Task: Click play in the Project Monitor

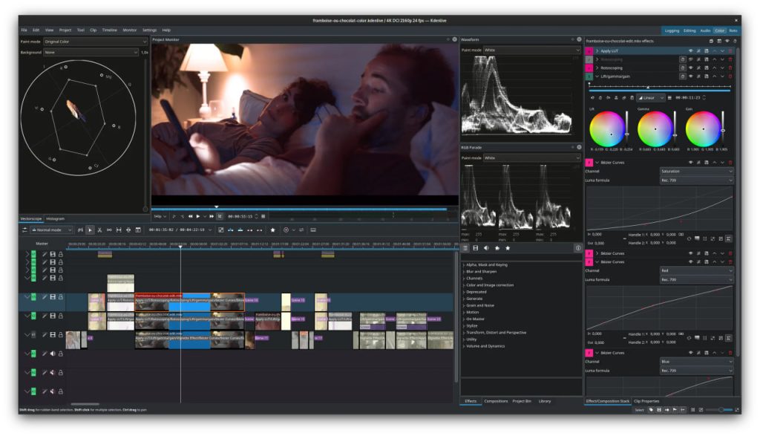Action: [x=197, y=216]
